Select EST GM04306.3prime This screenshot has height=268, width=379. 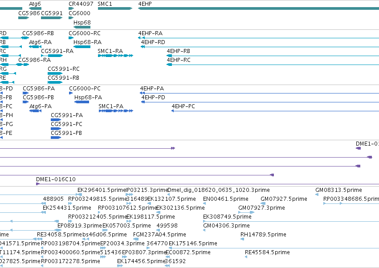pyautogui.click(x=226, y=226)
